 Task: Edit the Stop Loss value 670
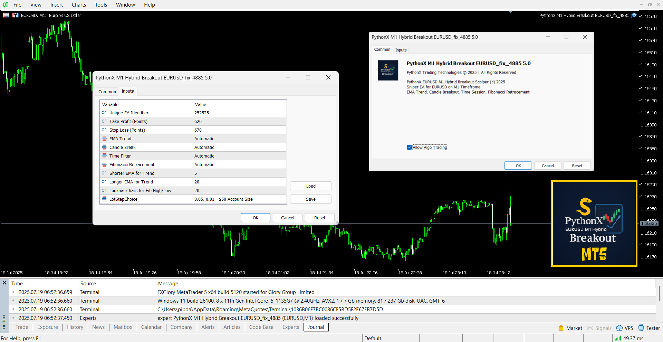[x=239, y=130]
